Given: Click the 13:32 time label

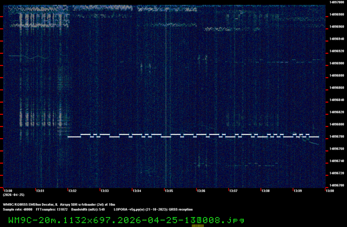Looking at the screenshot, I should coord(72,191).
